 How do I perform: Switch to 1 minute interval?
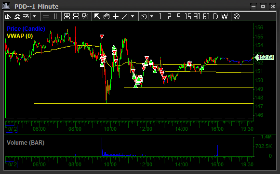point(160,16)
